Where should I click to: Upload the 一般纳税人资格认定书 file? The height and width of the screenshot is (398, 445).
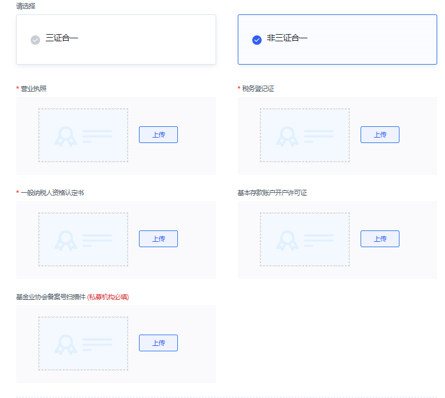158,239
